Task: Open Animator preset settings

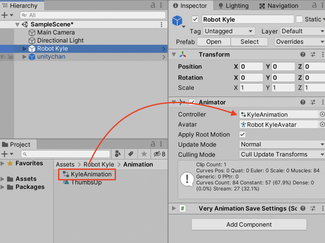Action: click(313, 102)
